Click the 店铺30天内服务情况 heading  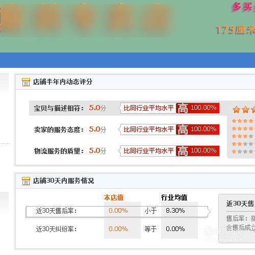pos(63,181)
